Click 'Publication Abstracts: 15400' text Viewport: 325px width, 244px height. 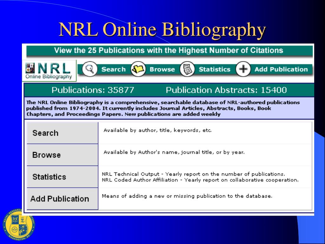pos(226,90)
